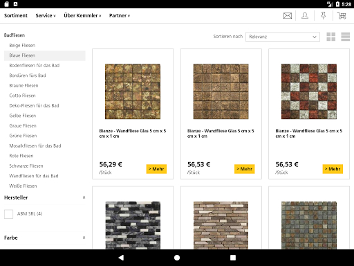Open black and grey brick mosaic thumbnail
The width and height of the screenshot is (354, 266).
[133, 225]
